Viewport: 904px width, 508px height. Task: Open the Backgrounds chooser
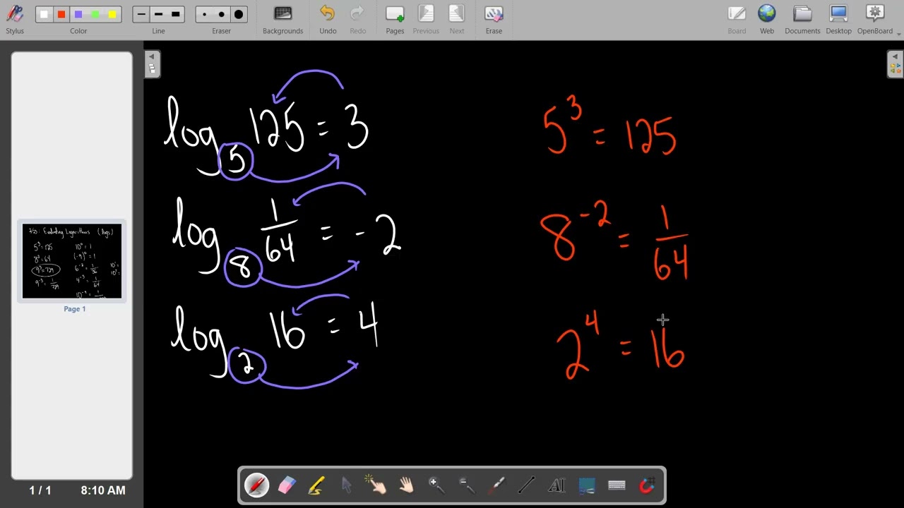(x=282, y=20)
